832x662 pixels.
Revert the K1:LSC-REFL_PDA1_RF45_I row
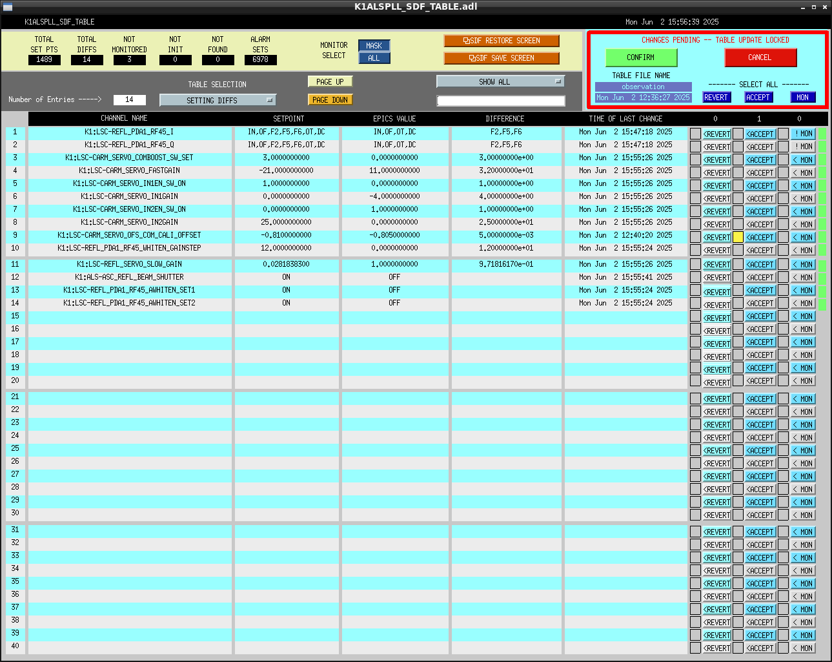point(716,134)
